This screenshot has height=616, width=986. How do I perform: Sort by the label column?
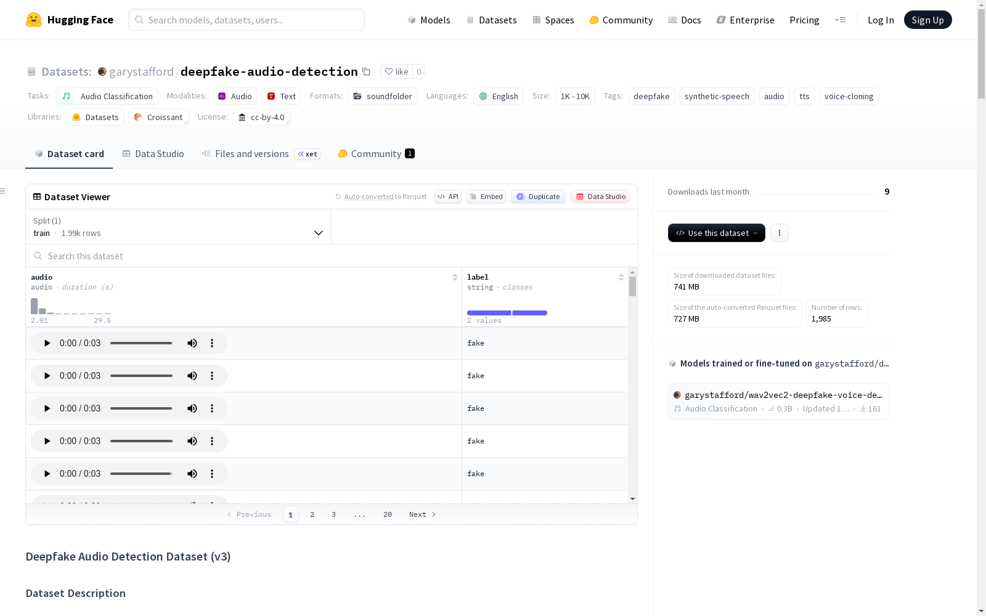pyautogui.click(x=621, y=277)
